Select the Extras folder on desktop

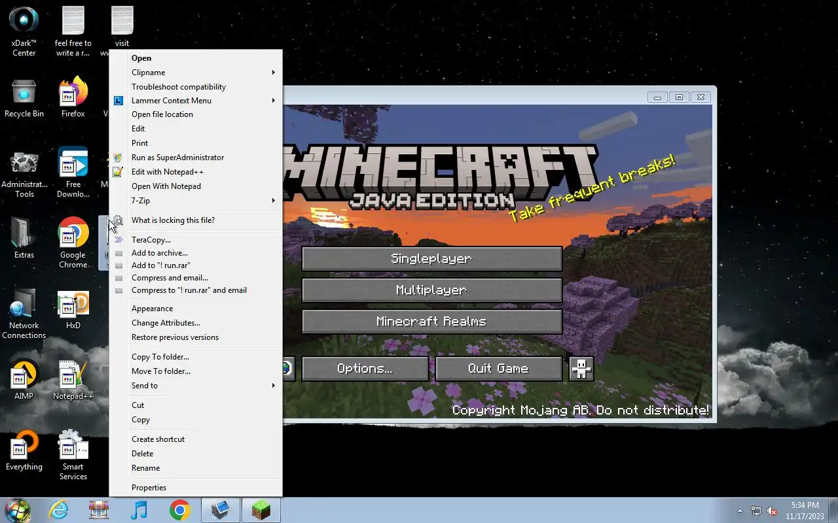point(24,238)
